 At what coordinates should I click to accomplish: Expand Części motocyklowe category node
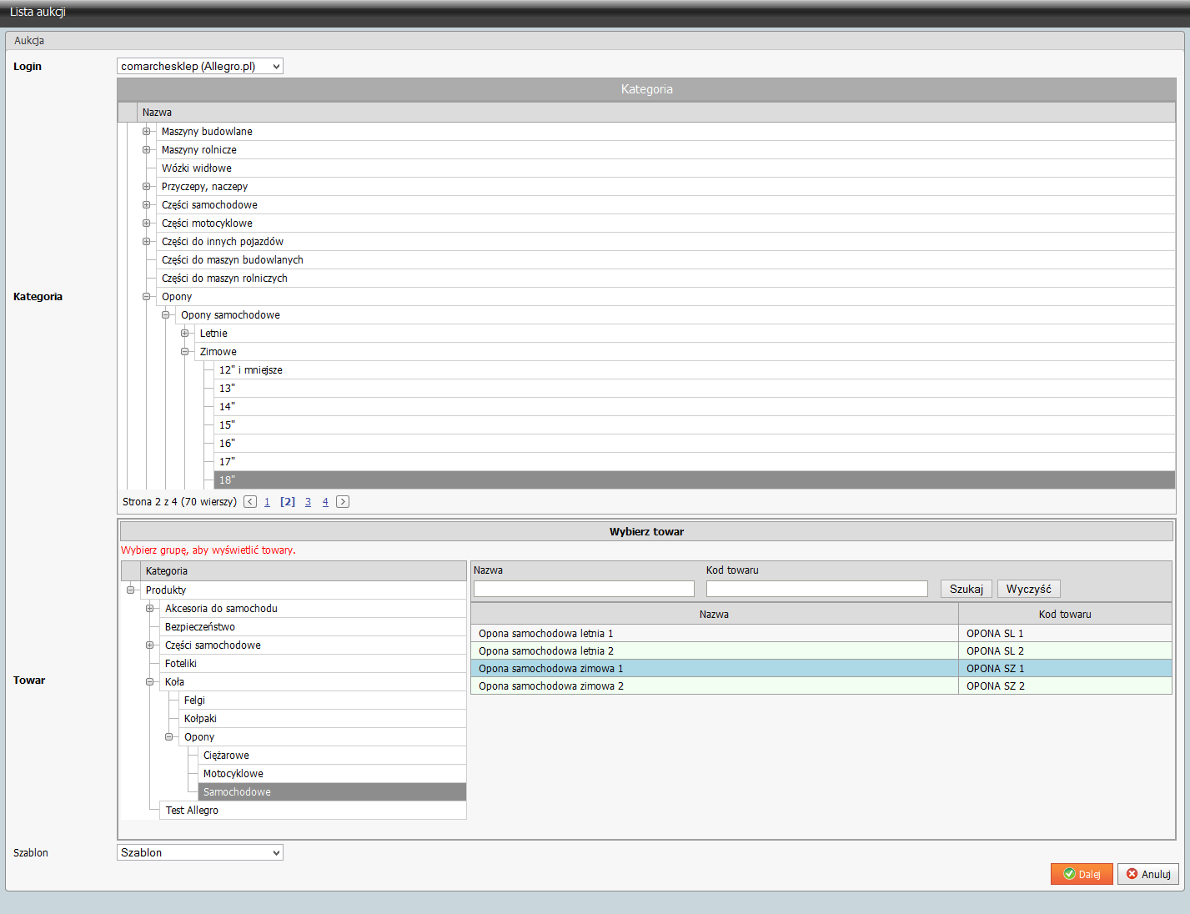tap(147, 223)
